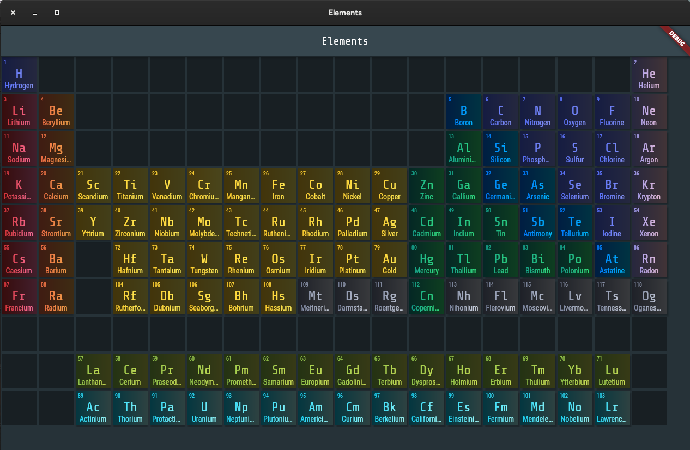Select the Oganesson (Og) tile
The image size is (690, 450).
649,297
